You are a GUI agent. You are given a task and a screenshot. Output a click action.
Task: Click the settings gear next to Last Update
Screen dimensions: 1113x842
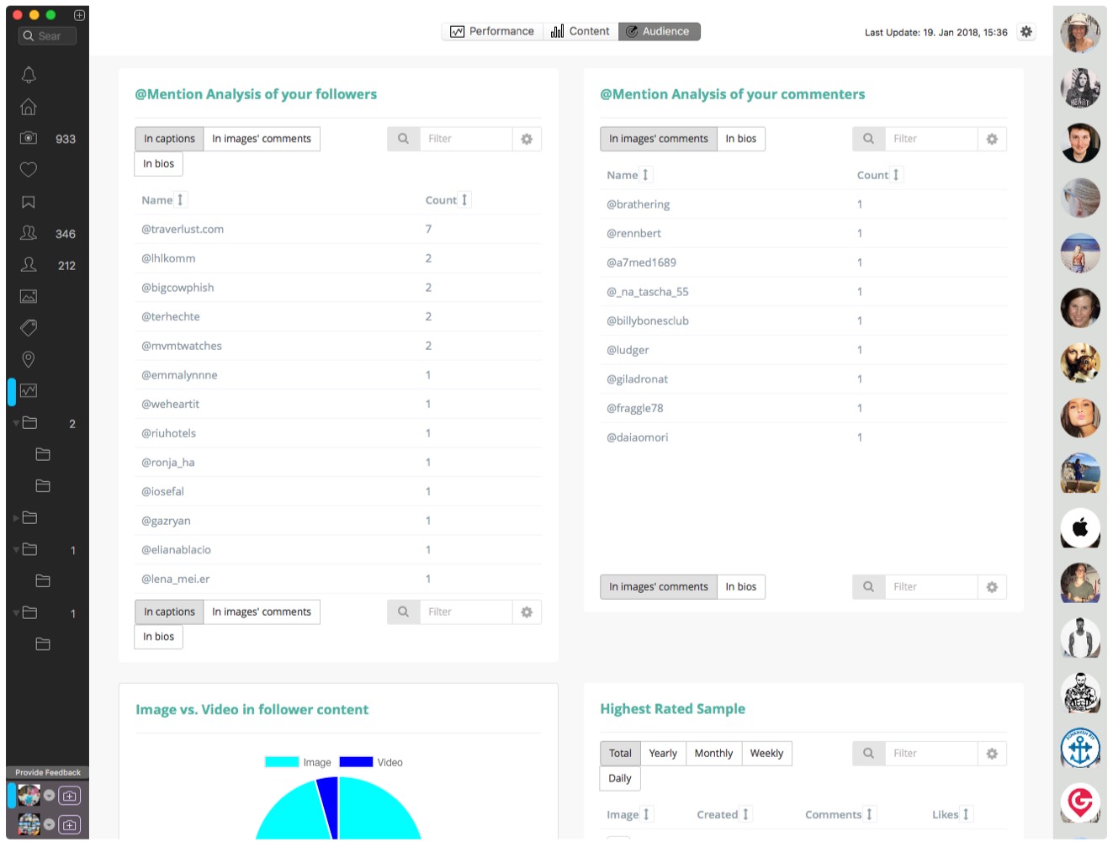[1026, 32]
